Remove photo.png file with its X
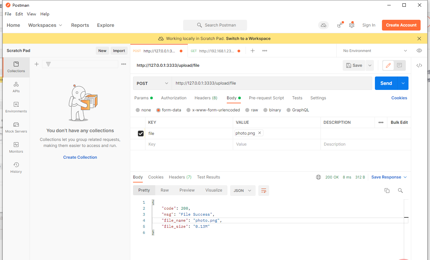 click(x=259, y=133)
